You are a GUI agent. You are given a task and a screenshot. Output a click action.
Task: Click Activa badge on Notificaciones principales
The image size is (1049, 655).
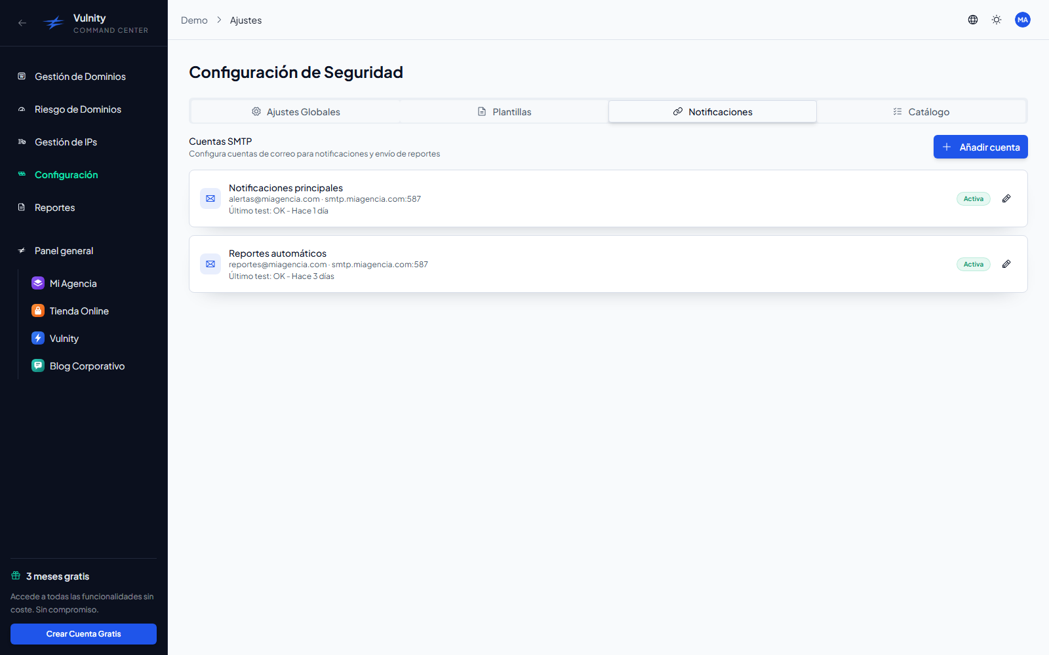click(974, 198)
